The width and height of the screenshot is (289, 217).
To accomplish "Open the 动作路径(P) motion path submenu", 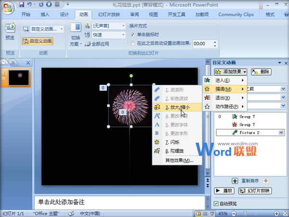I will [x=224, y=107].
